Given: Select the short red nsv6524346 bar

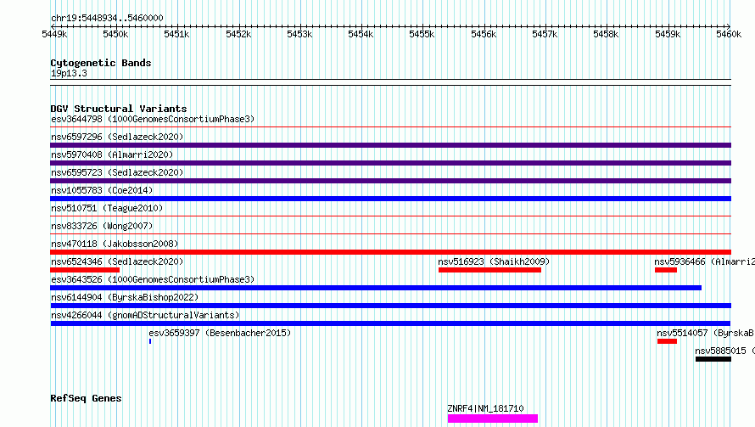Looking at the screenshot, I should tap(85, 270).
